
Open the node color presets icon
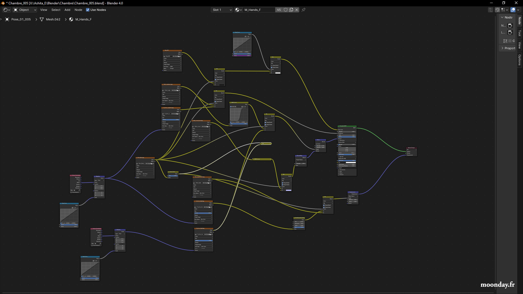[505, 41]
